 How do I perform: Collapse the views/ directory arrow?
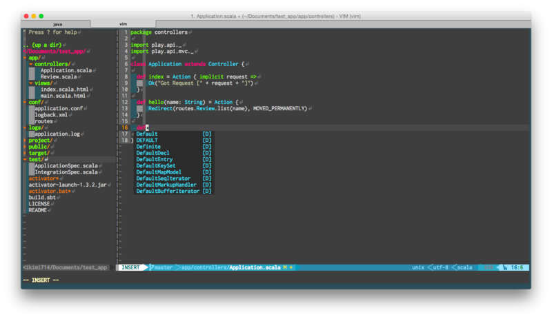31,83
